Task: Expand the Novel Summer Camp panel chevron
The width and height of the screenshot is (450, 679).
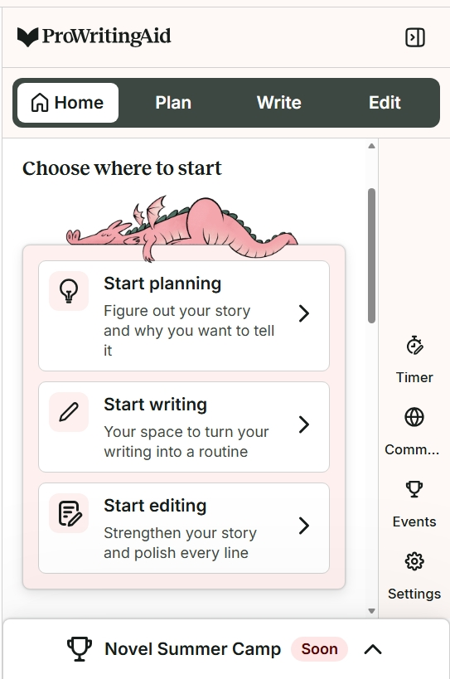Action: coord(373,649)
